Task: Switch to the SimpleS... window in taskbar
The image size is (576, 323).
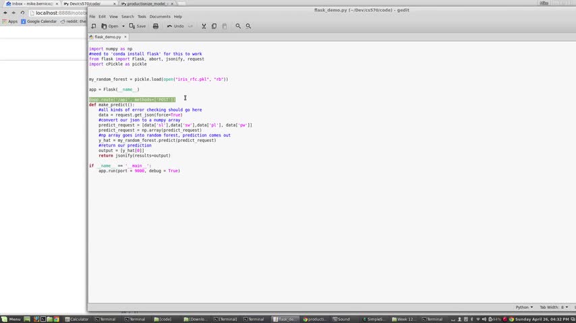Action: [x=373, y=320]
